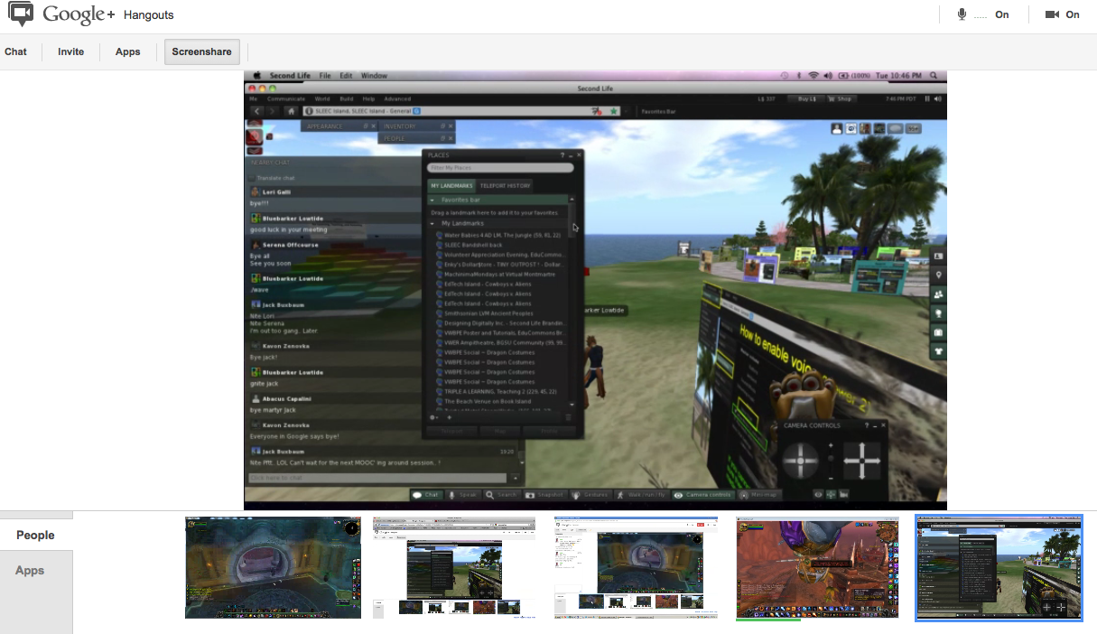Open the Chat panel in Hangouts
The height and width of the screenshot is (634, 1097).
pos(16,51)
